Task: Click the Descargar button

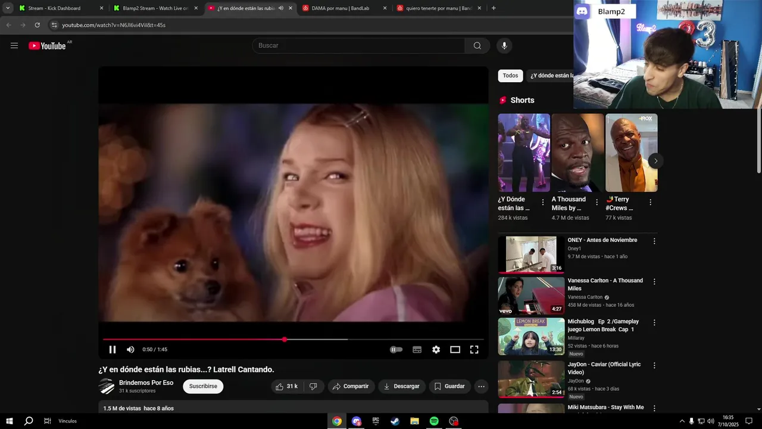Action: tap(402, 386)
